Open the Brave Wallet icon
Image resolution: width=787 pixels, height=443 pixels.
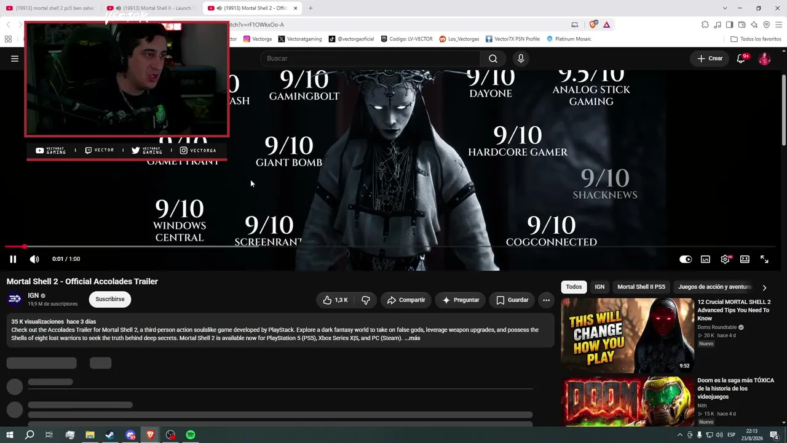[742, 25]
